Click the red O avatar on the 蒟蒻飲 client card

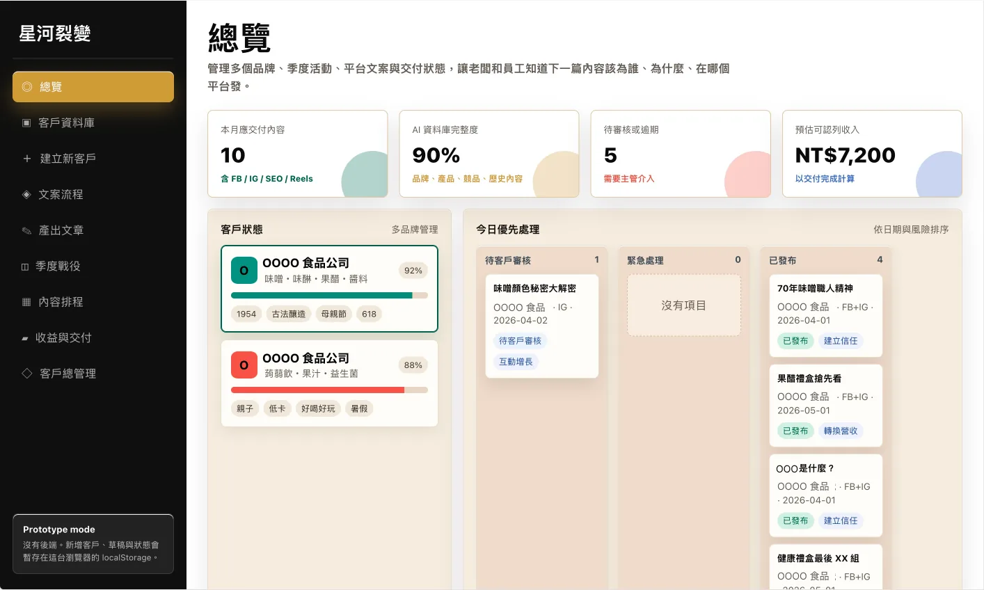pyautogui.click(x=244, y=365)
